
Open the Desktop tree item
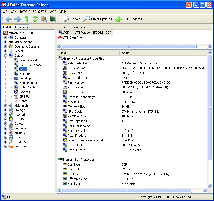tap(22, 78)
